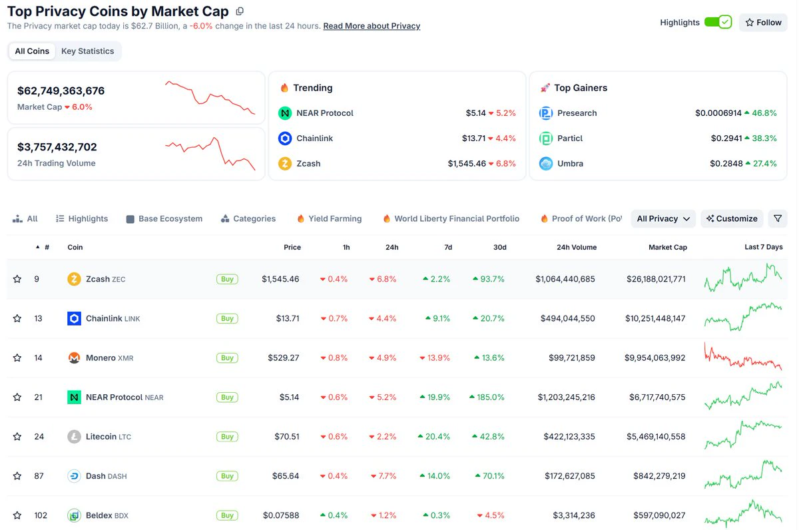Open Read More about Privacy link
Screen dimensions: 799x530
point(372,26)
